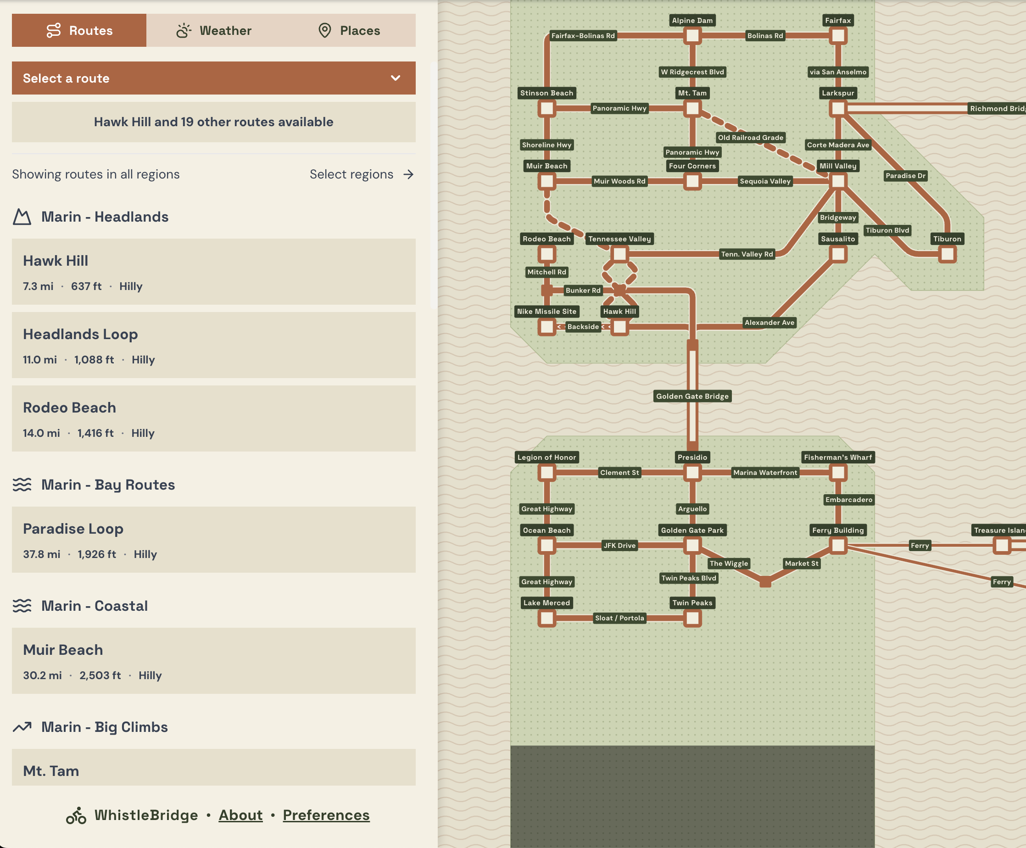Select the Fisherman's Wharf station node
This screenshot has width=1026, height=848.
coord(838,472)
